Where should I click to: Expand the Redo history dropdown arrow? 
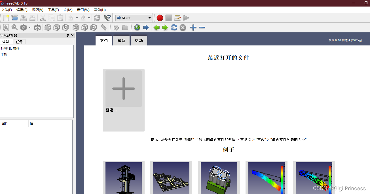pos(89,18)
